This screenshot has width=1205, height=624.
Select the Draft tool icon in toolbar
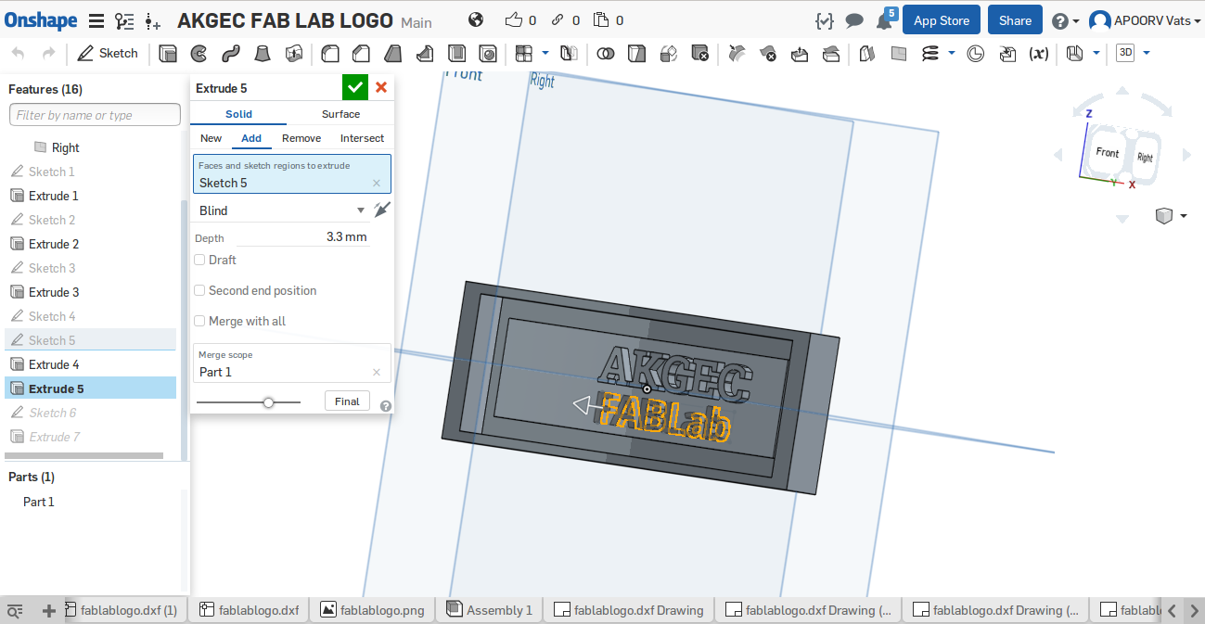[x=392, y=54]
